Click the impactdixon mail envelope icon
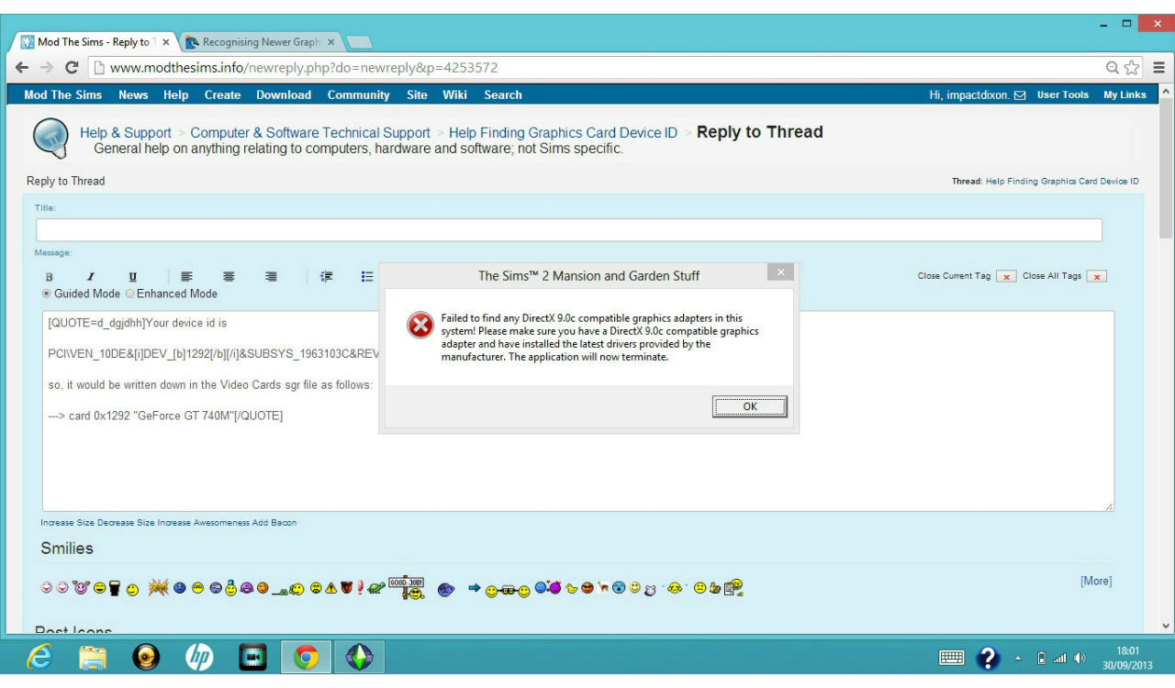 (x=1020, y=95)
